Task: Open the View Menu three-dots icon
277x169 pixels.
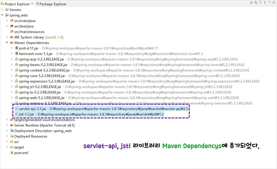Action: pyautogui.click(x=265, y=3)
